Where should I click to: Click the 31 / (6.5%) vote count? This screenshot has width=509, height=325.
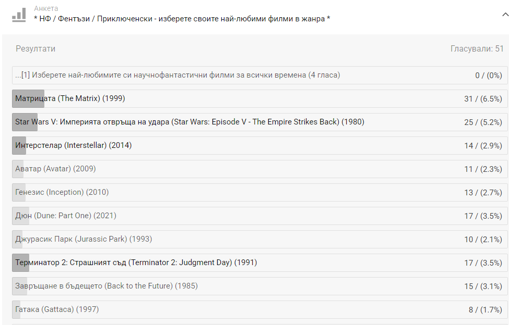(483, 99)
